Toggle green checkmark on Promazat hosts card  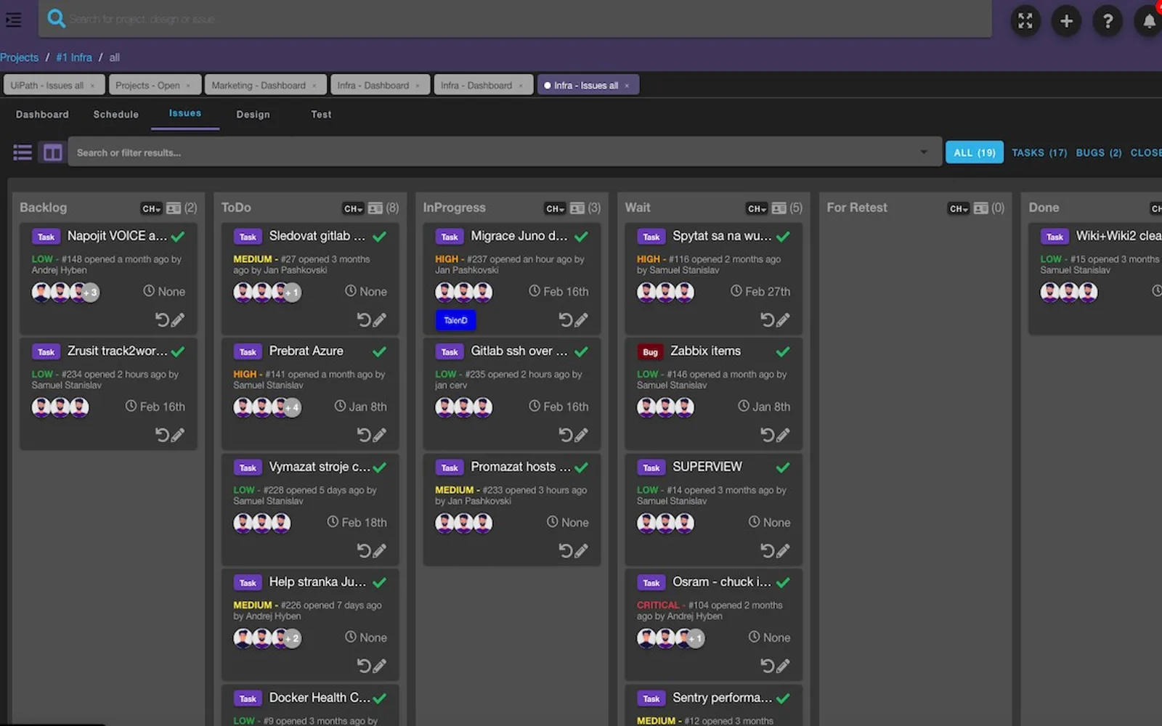coord(581,467)
